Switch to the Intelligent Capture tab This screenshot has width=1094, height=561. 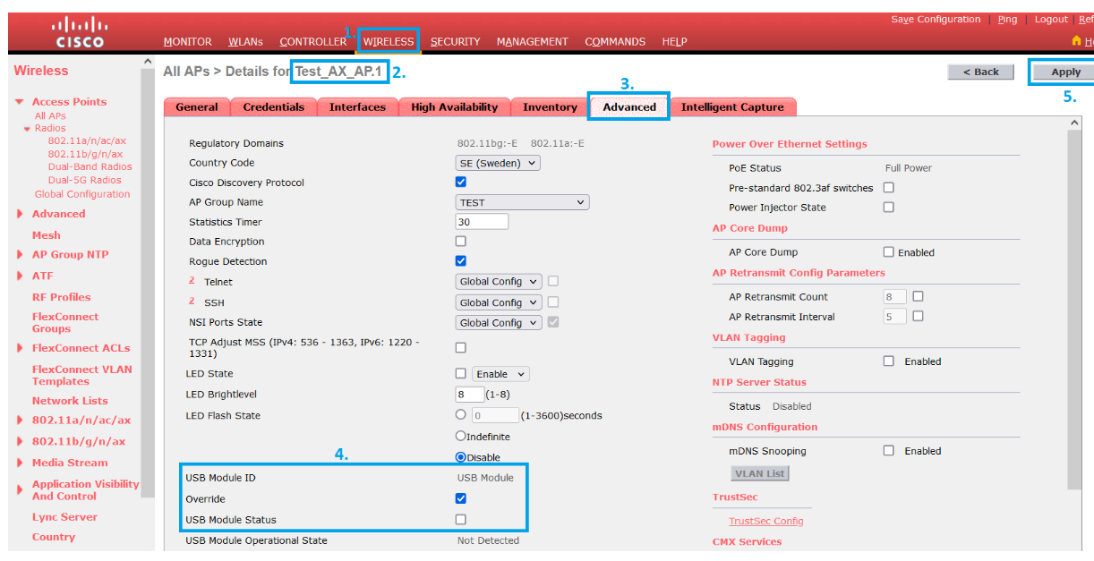[732, 107]
